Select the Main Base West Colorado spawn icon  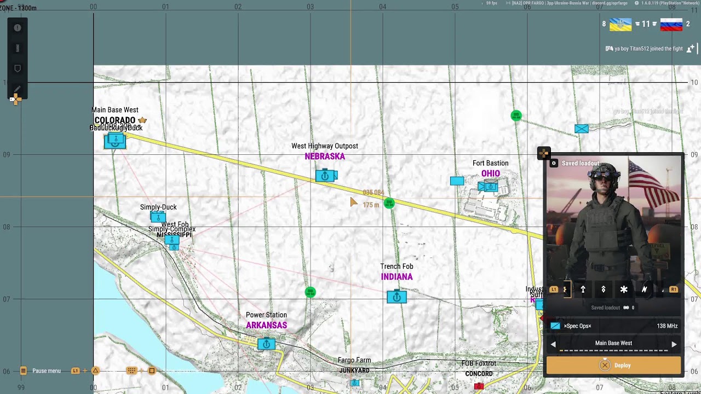tap(115, 141)
